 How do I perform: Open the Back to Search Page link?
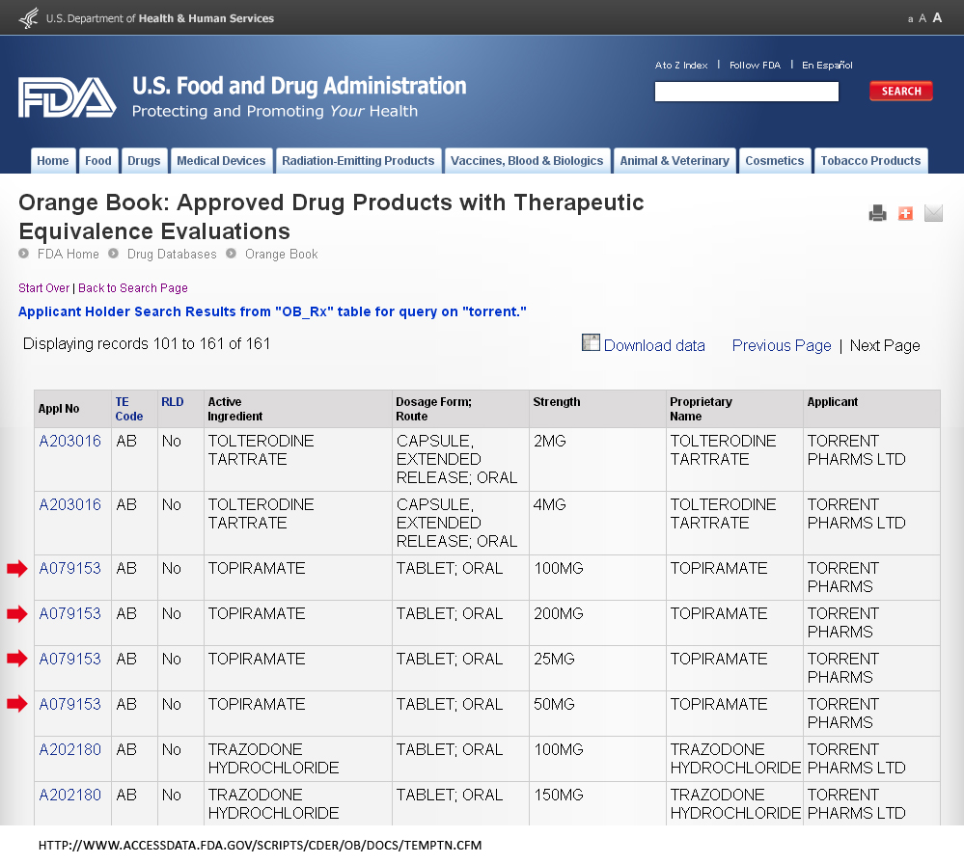point(133,288)
